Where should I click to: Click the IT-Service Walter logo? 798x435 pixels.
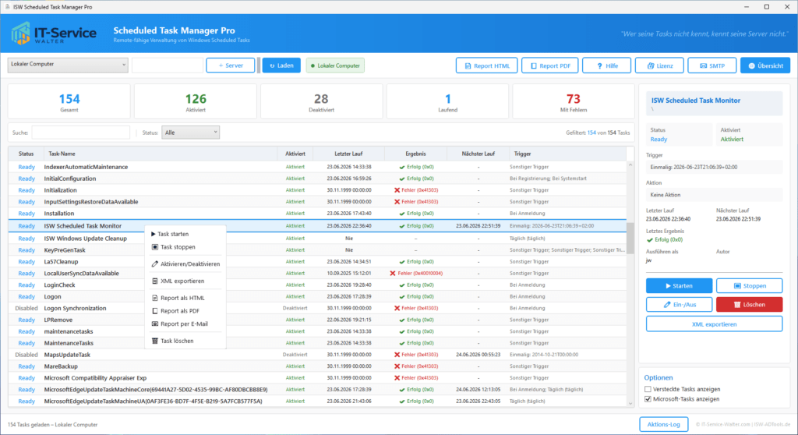[54, 34]
